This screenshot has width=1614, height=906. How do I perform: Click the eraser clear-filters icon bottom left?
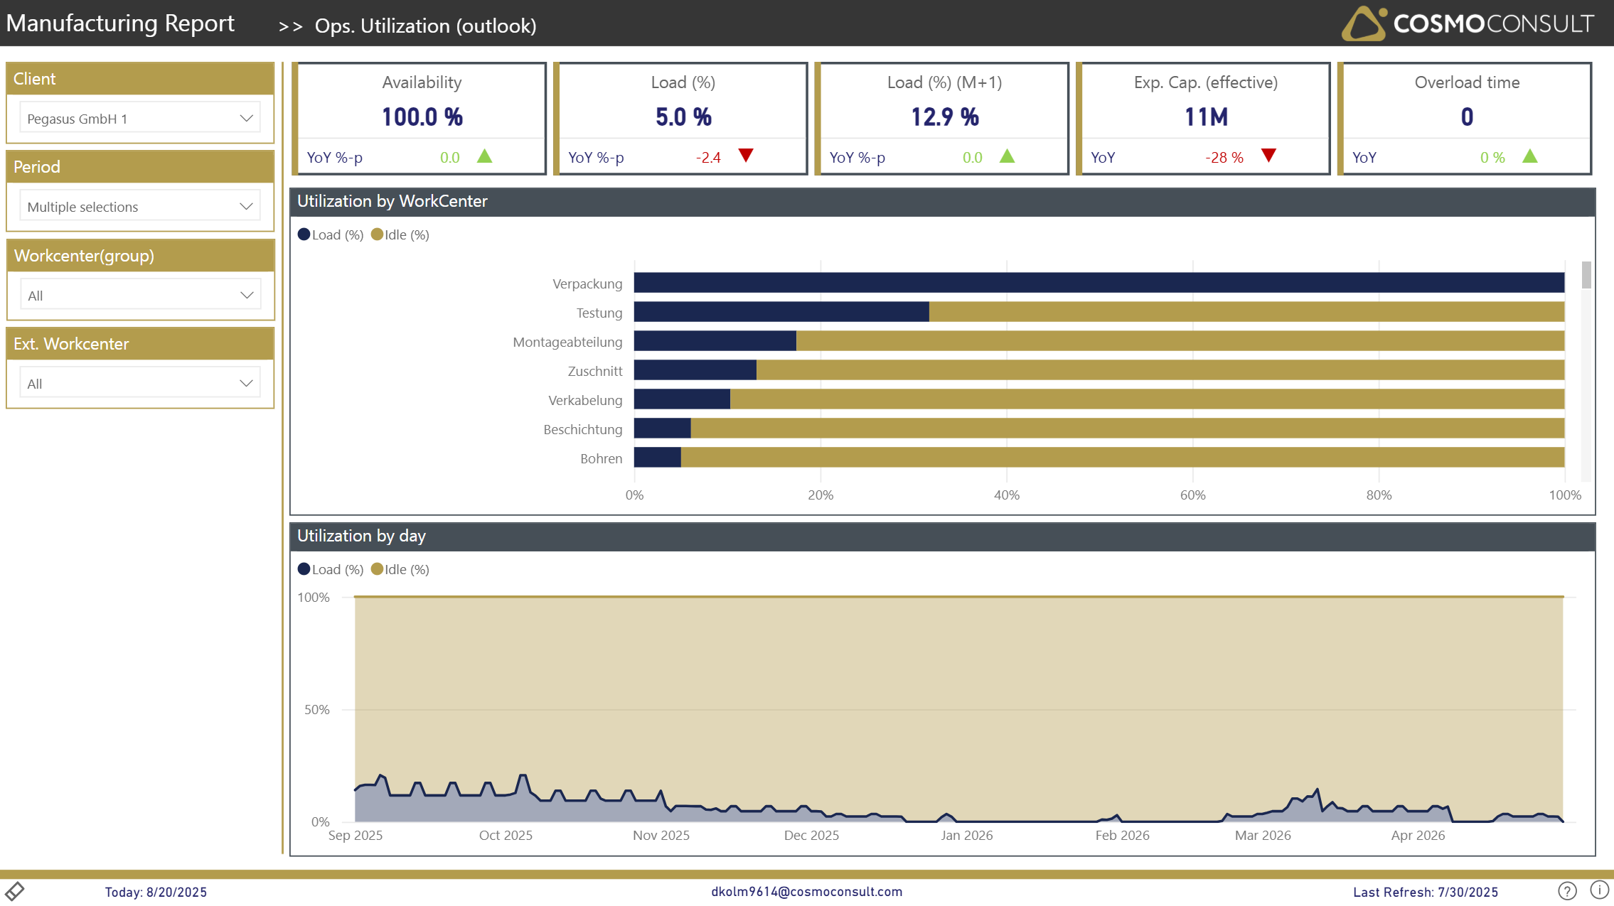[x=14, y=890]
